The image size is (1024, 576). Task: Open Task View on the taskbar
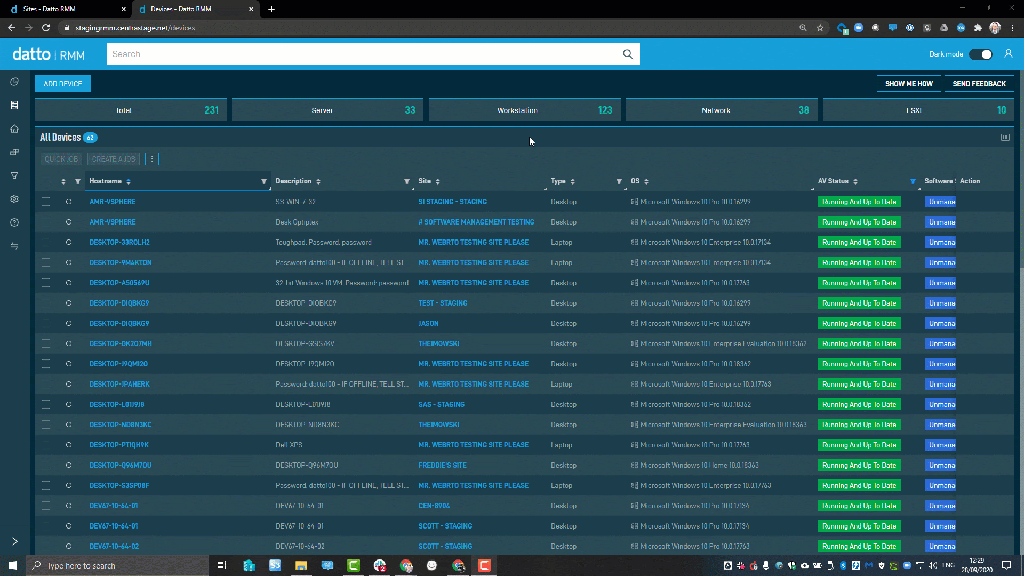[222, 565]
